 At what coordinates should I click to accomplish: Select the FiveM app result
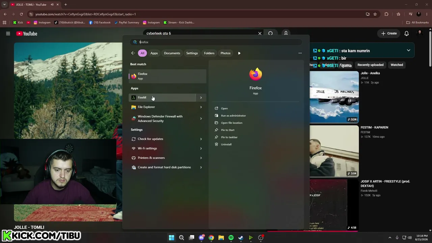[162, 98]
